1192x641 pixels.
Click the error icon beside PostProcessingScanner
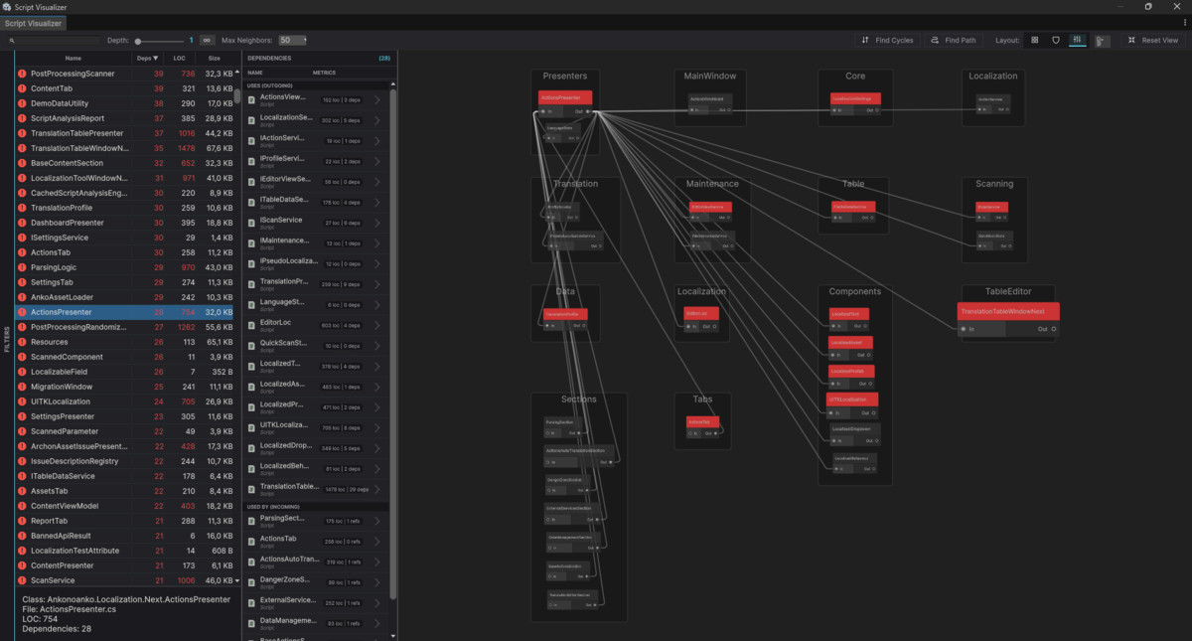(23, 74)
